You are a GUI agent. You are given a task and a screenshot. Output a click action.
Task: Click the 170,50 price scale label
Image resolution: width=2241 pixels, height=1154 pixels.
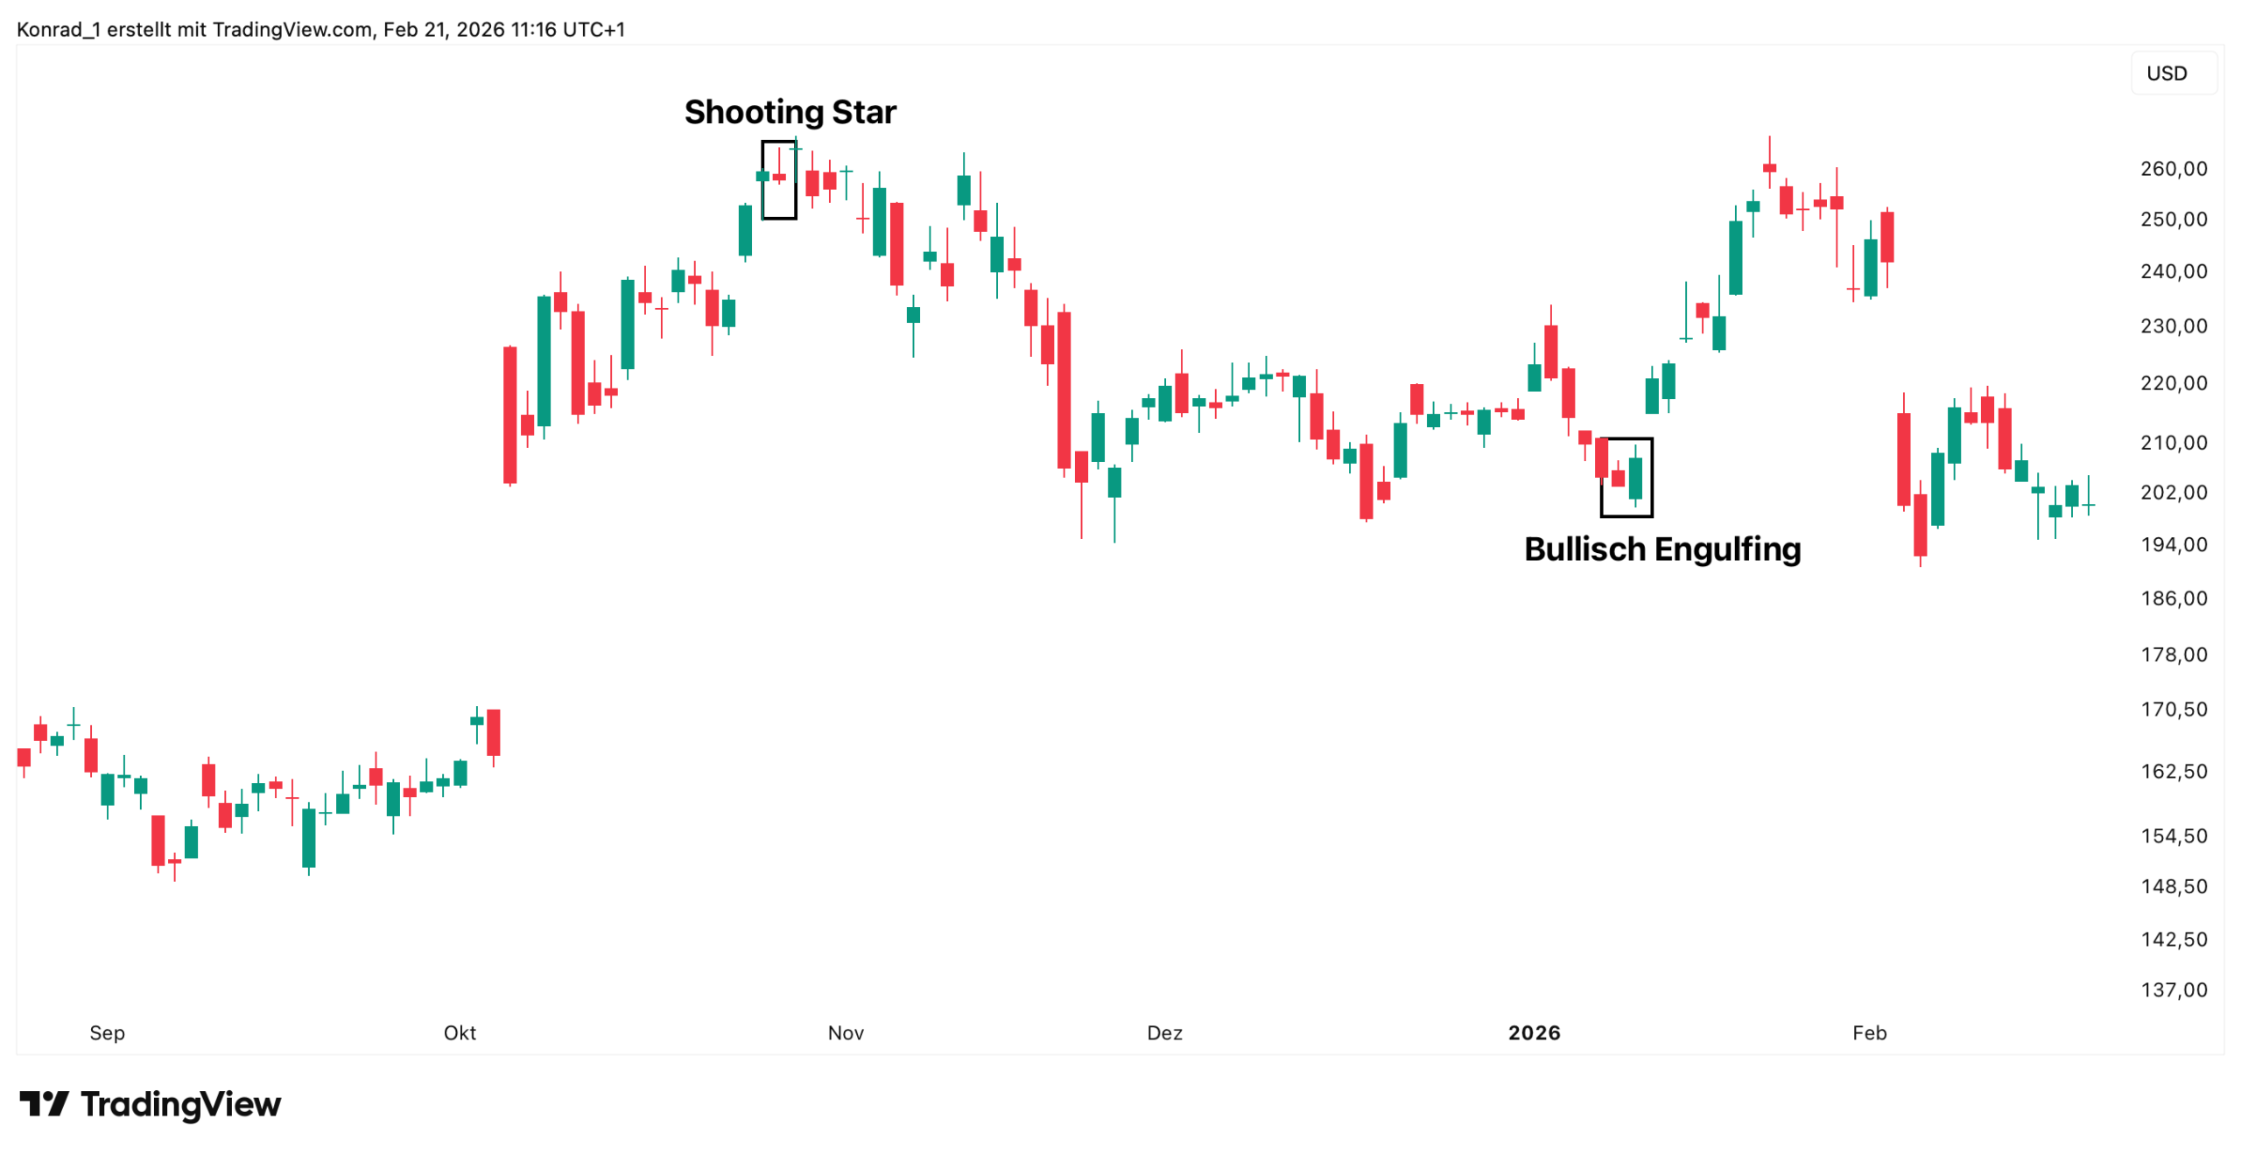click(2174, 709)
